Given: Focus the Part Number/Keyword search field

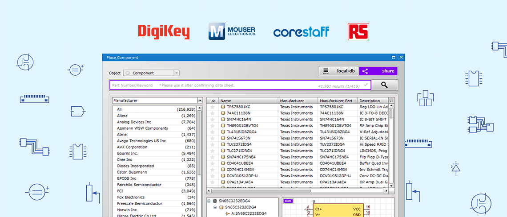Looking at the screenshot, I should [x=240, y=85].
